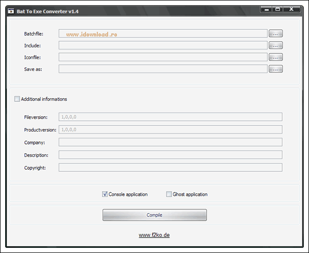This screenshot has width=309, height=253.
Task: Click the Bat To Exe Converter v1.4 title
Action: [x=47, y=11]
